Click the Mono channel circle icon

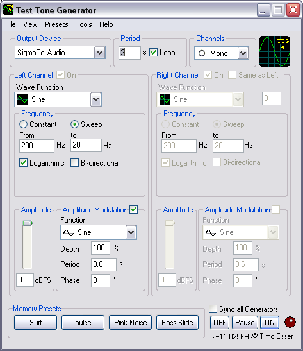click(x=202, y=53)
